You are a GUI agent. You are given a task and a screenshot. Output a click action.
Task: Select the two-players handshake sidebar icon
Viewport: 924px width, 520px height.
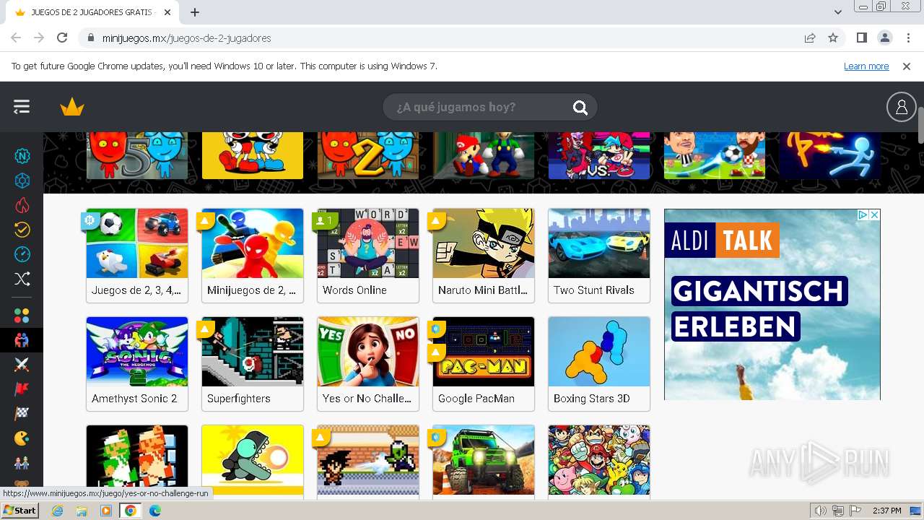(x=22, y=340)
